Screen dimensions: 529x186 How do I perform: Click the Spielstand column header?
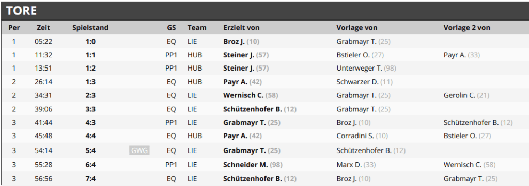(90, 28)
